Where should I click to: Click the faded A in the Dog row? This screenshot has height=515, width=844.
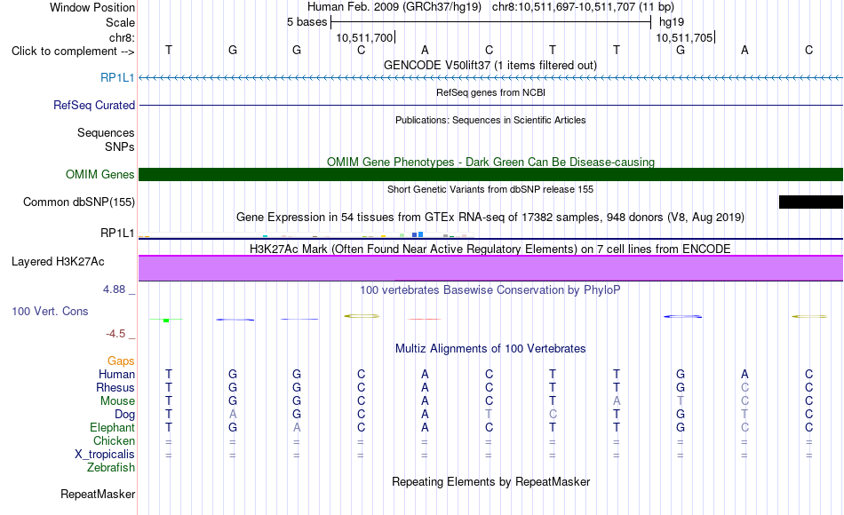point(233,414)
